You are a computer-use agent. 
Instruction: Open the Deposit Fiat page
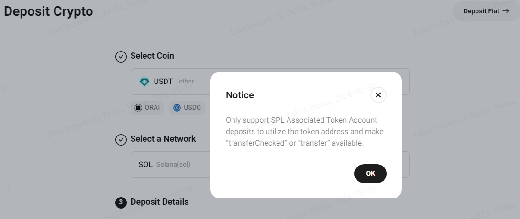(x=486, y=11)
